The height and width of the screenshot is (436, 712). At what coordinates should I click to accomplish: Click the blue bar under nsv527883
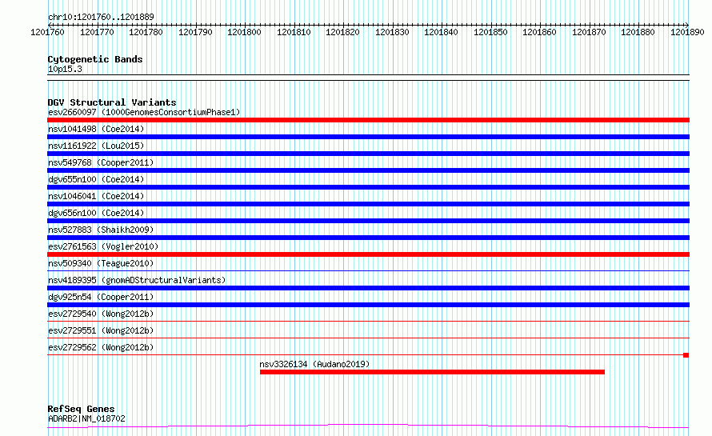click(x=368, y=238)
